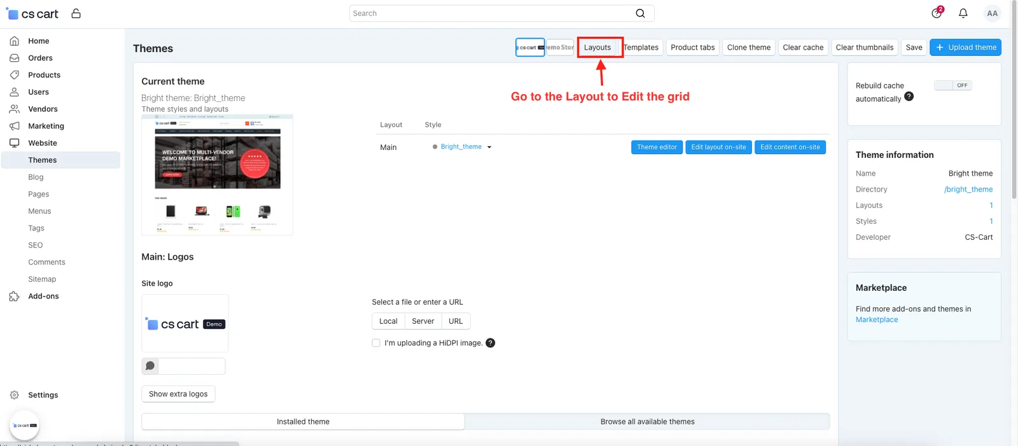
Task: Click the help icon next to HiDPI image
Action: [491, 343]
